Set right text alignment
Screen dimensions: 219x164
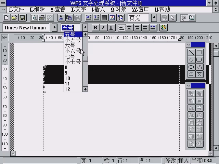[137, 28]
